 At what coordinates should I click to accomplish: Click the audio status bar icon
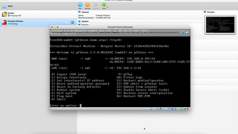157,109
